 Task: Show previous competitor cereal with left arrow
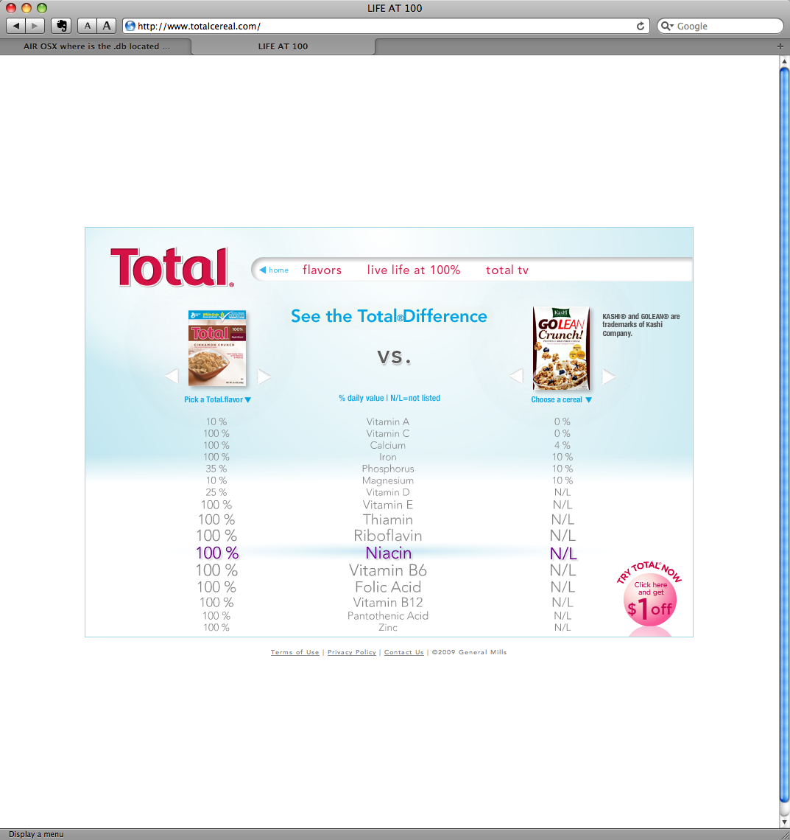516,376
